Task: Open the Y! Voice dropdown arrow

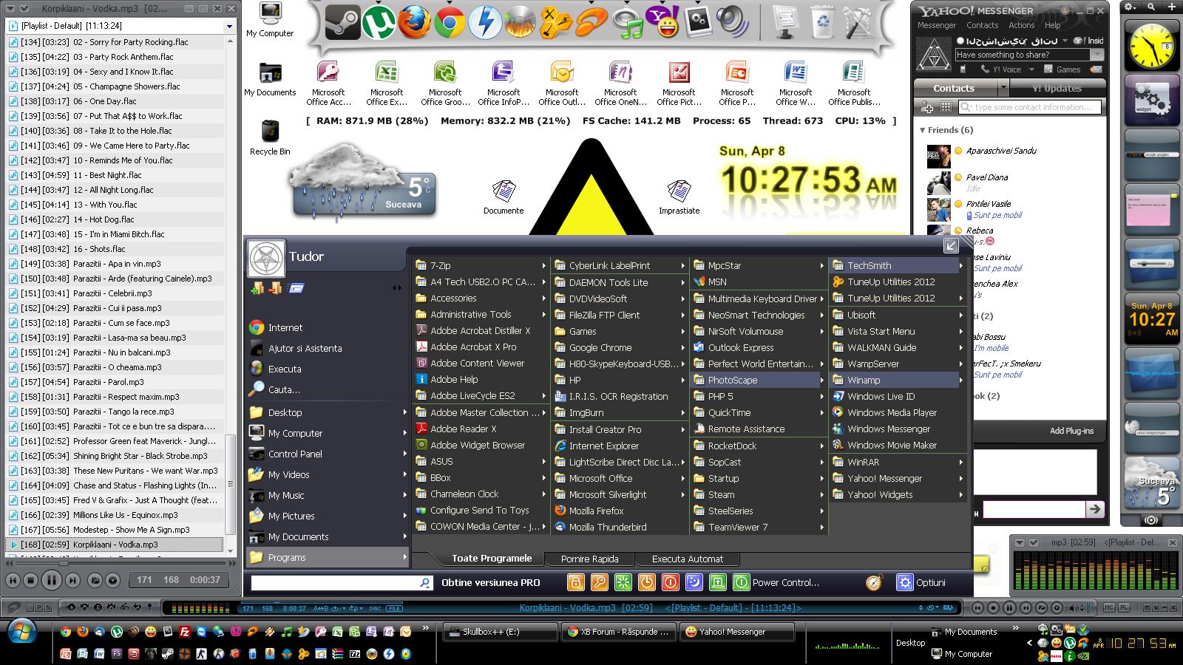Action: (1031, 69)
